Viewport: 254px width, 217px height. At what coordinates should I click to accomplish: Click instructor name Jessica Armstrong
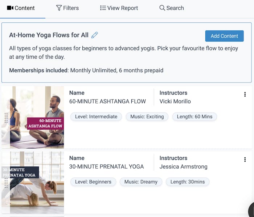183,167
